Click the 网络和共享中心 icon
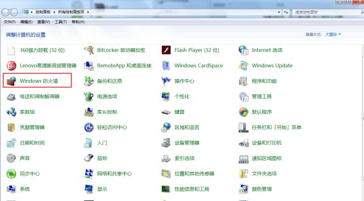The image size is (364, 201). [89, 174]
